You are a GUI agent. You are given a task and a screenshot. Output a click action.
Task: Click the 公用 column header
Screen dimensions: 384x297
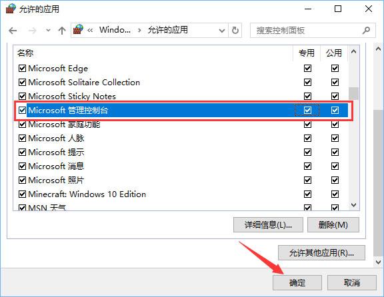pyautogui.click(x=334, y=53)
